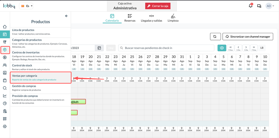Jump forward 7 days
Screen dimensions: 279x138
(254, 48)
